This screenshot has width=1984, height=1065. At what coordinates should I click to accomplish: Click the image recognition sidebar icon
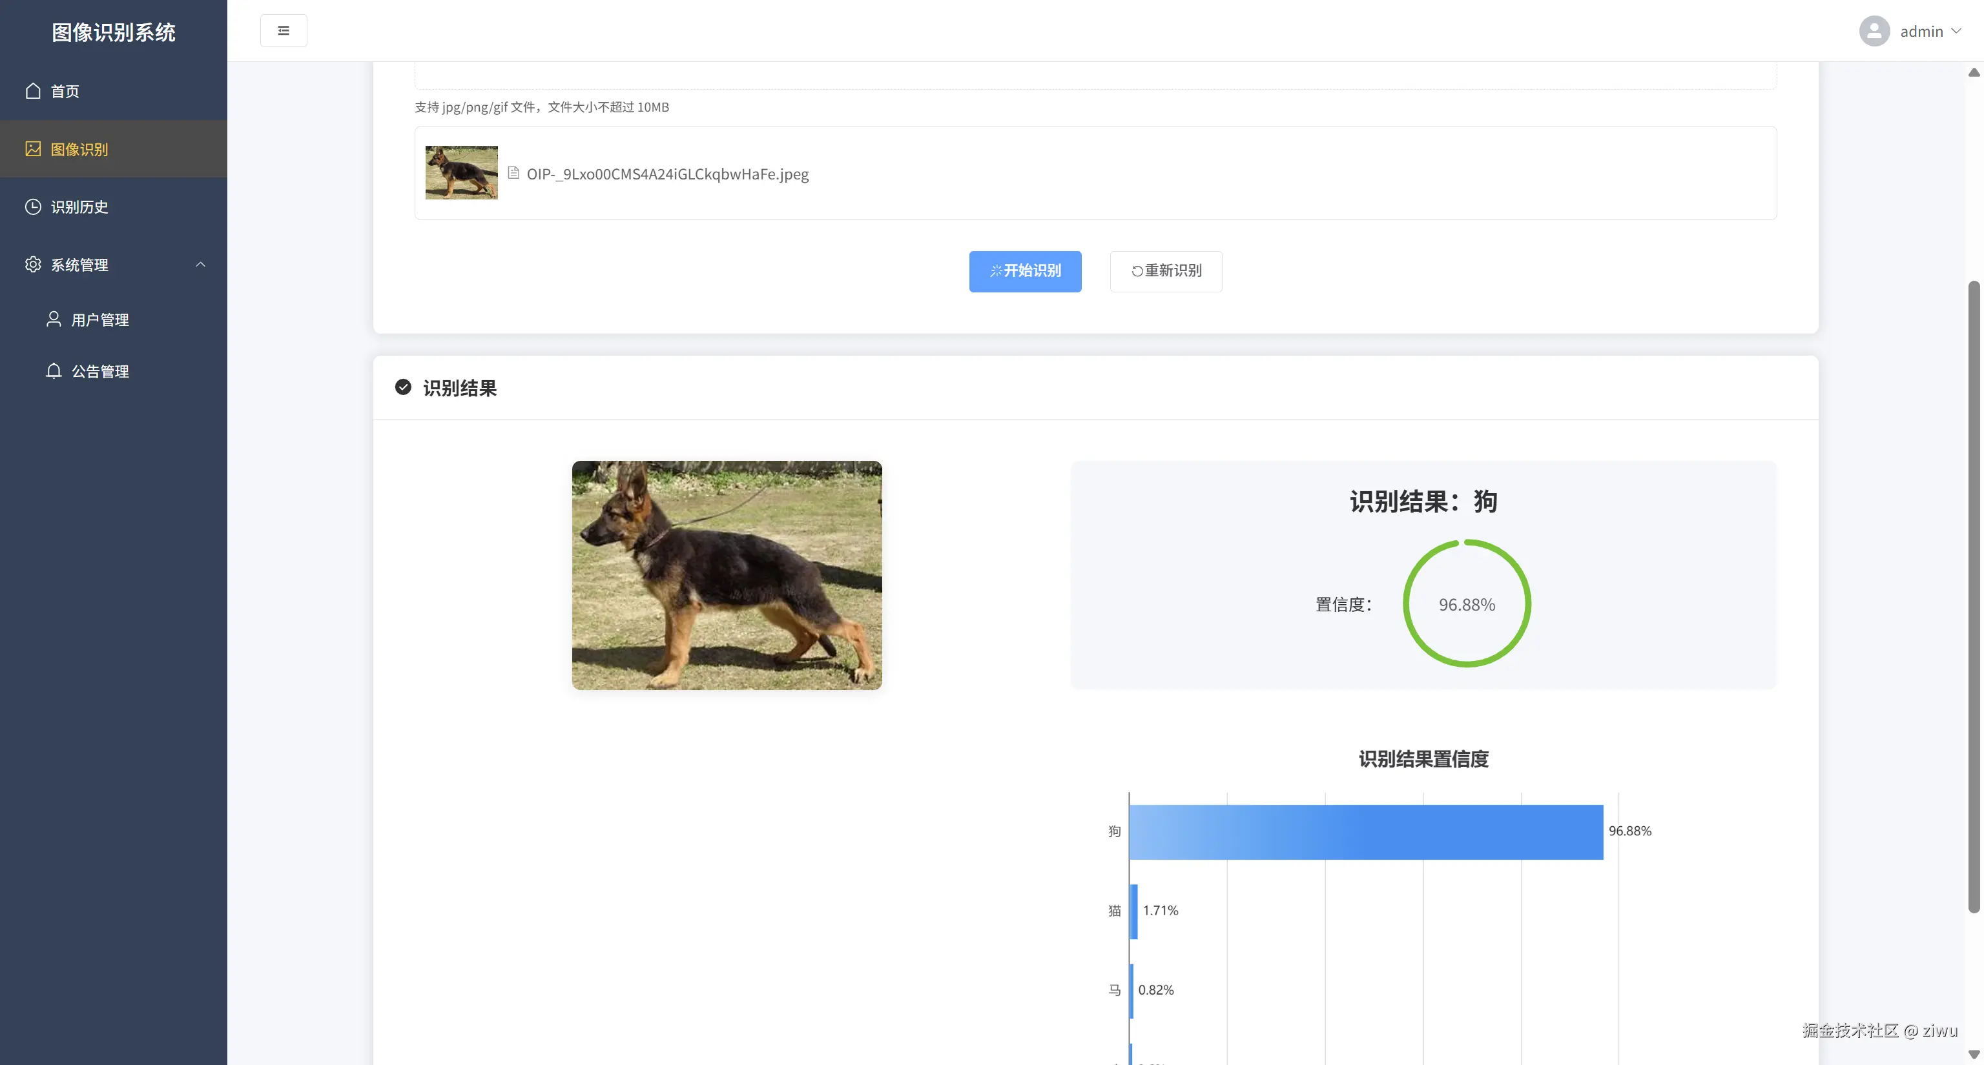(32, 148)
